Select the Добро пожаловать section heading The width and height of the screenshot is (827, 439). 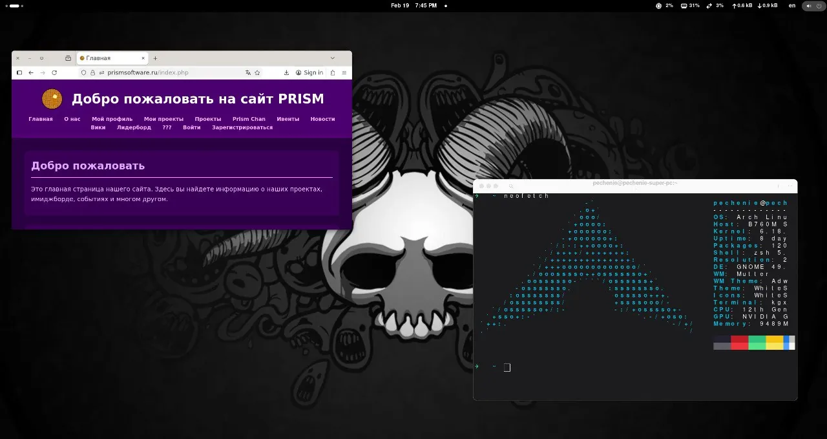(x=88, y=166)
